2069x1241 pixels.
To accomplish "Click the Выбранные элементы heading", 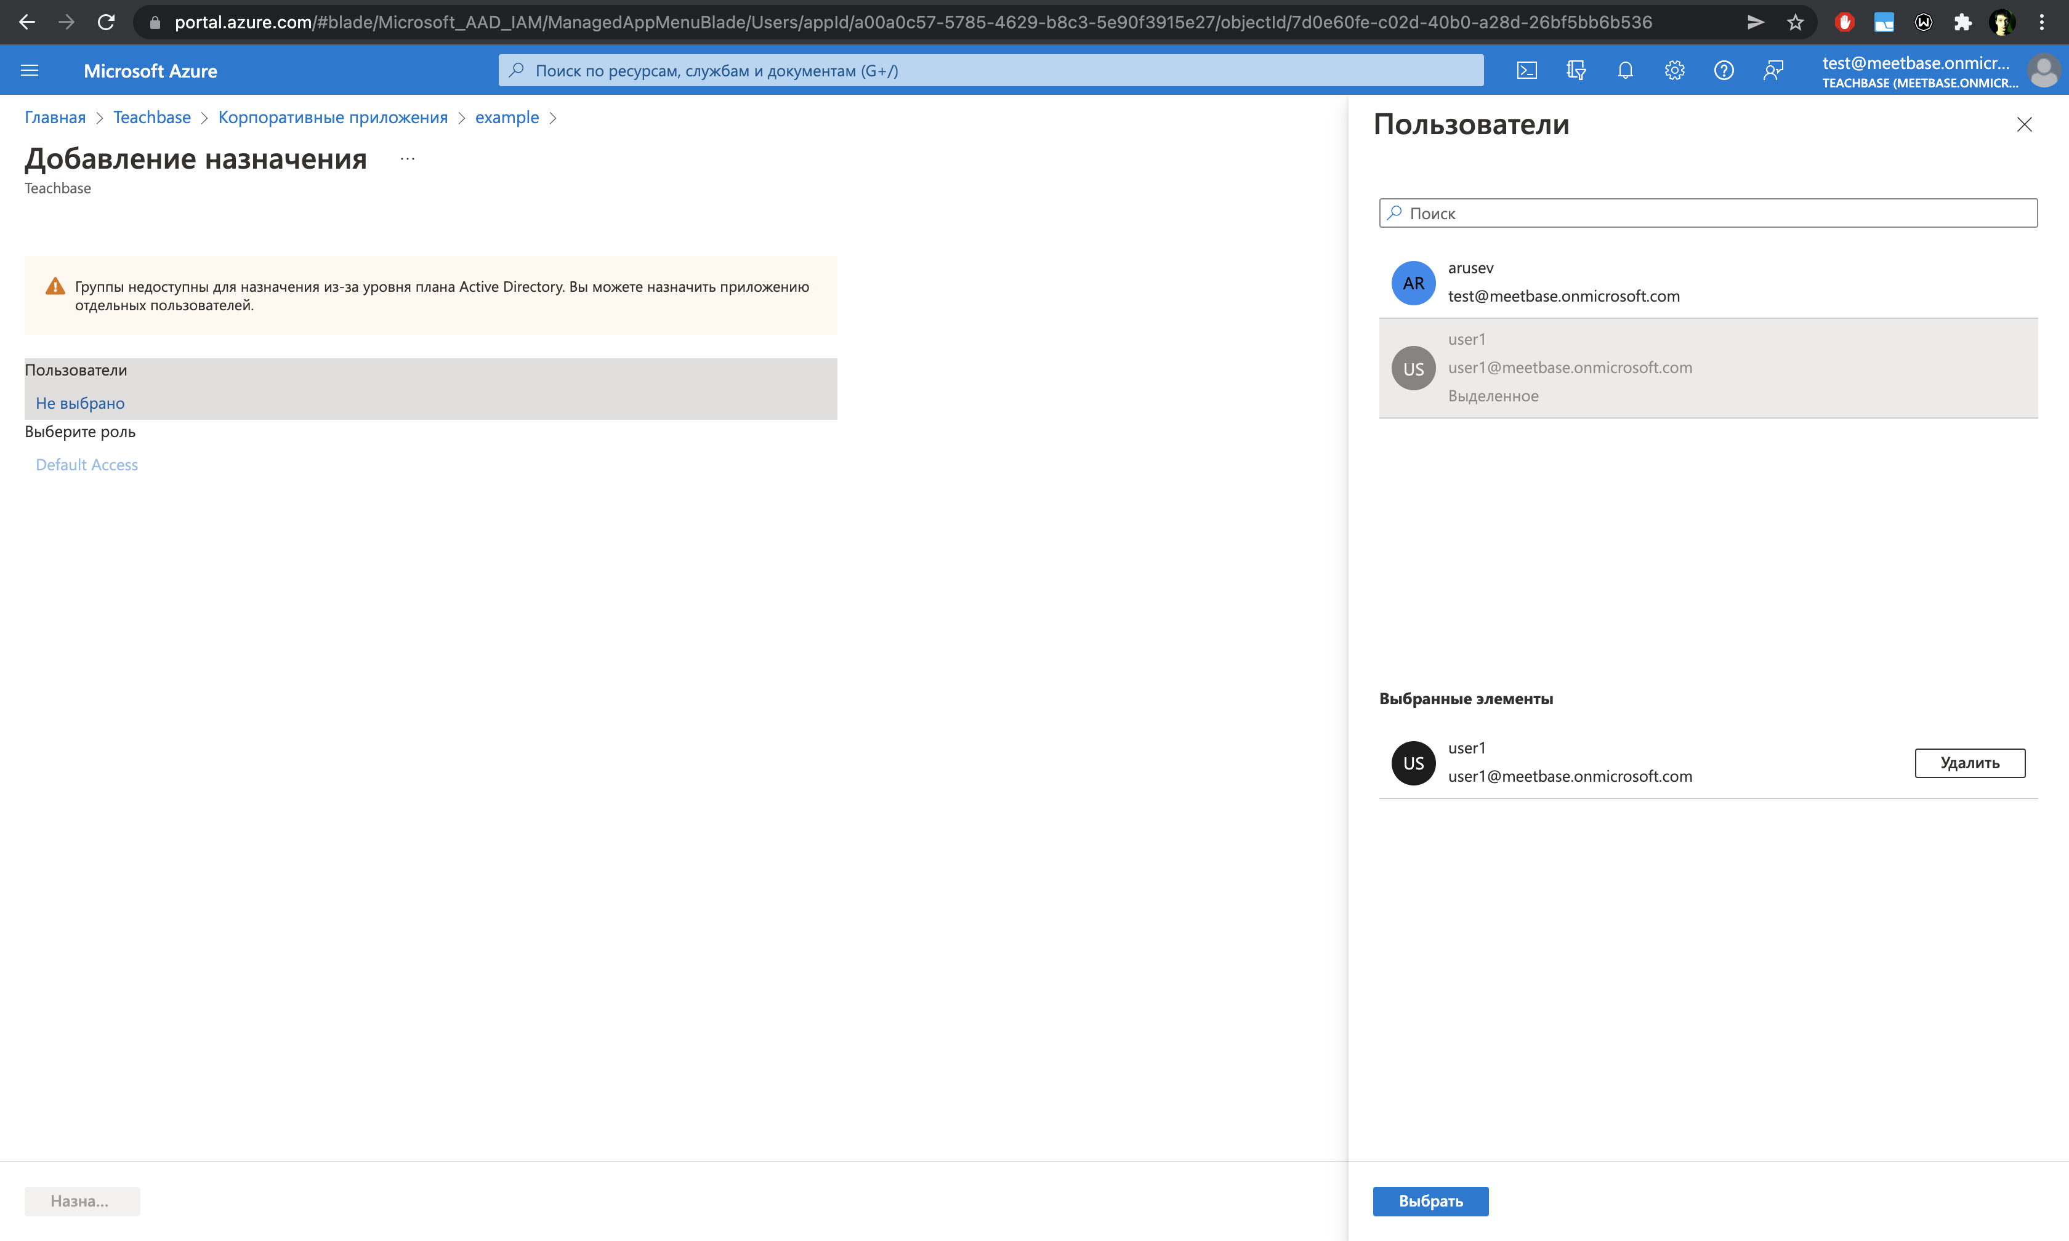I will (1466, 698).
